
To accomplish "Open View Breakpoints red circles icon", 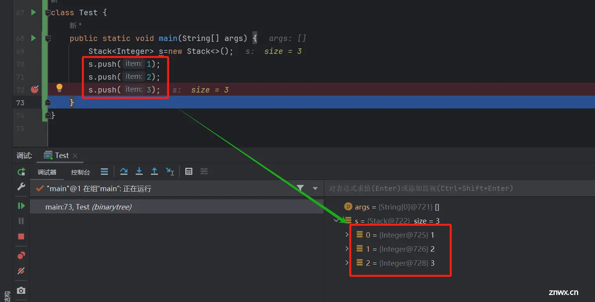I will coord(21,256).
